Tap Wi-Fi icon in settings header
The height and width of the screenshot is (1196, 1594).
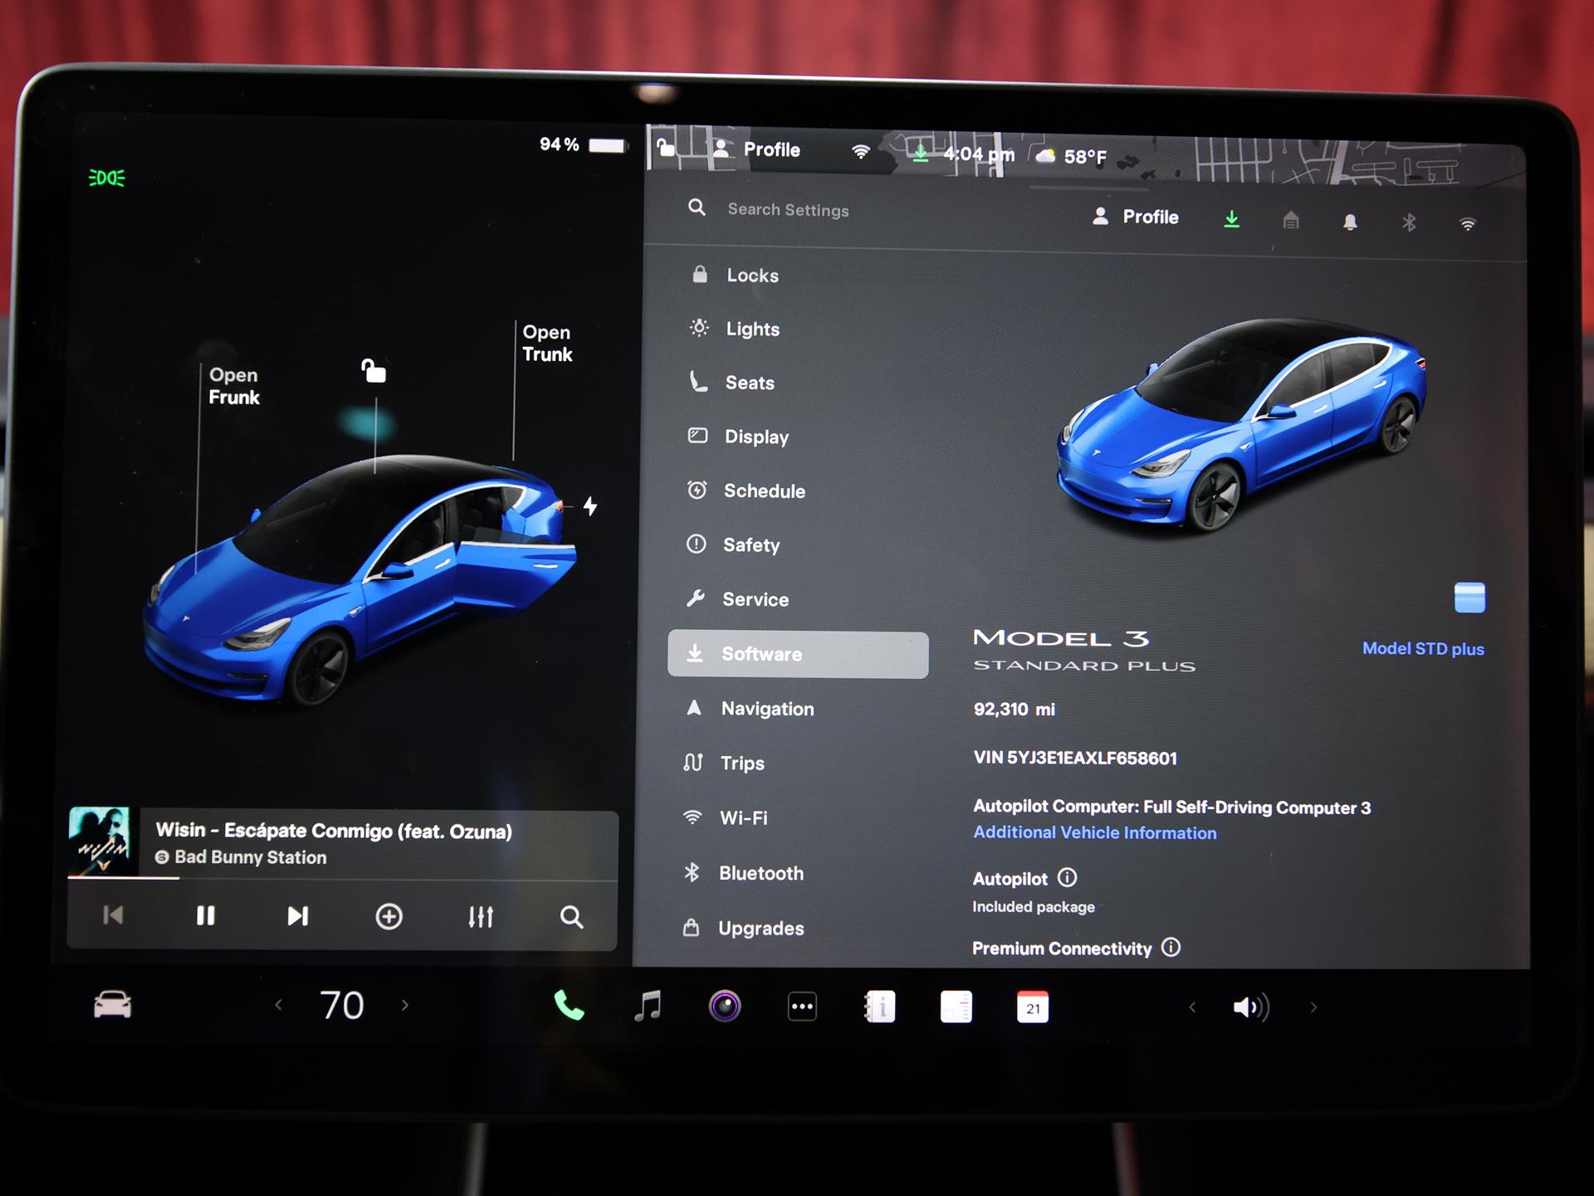(1468, 224)
